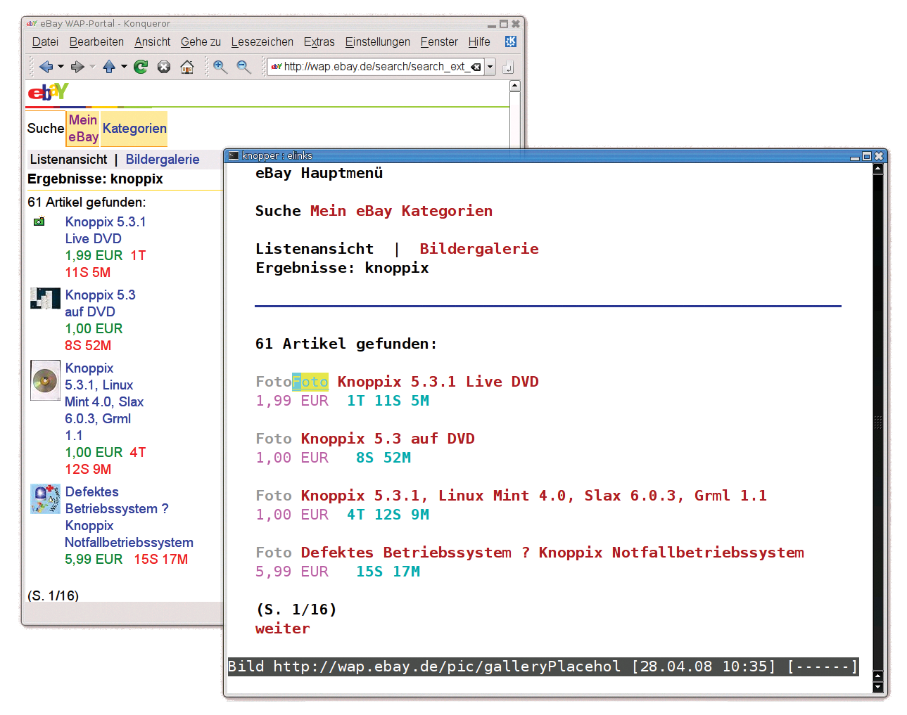Follow Bildergalerie link in elinks
This screenshot has width=907, height=715.
(479, 249)
